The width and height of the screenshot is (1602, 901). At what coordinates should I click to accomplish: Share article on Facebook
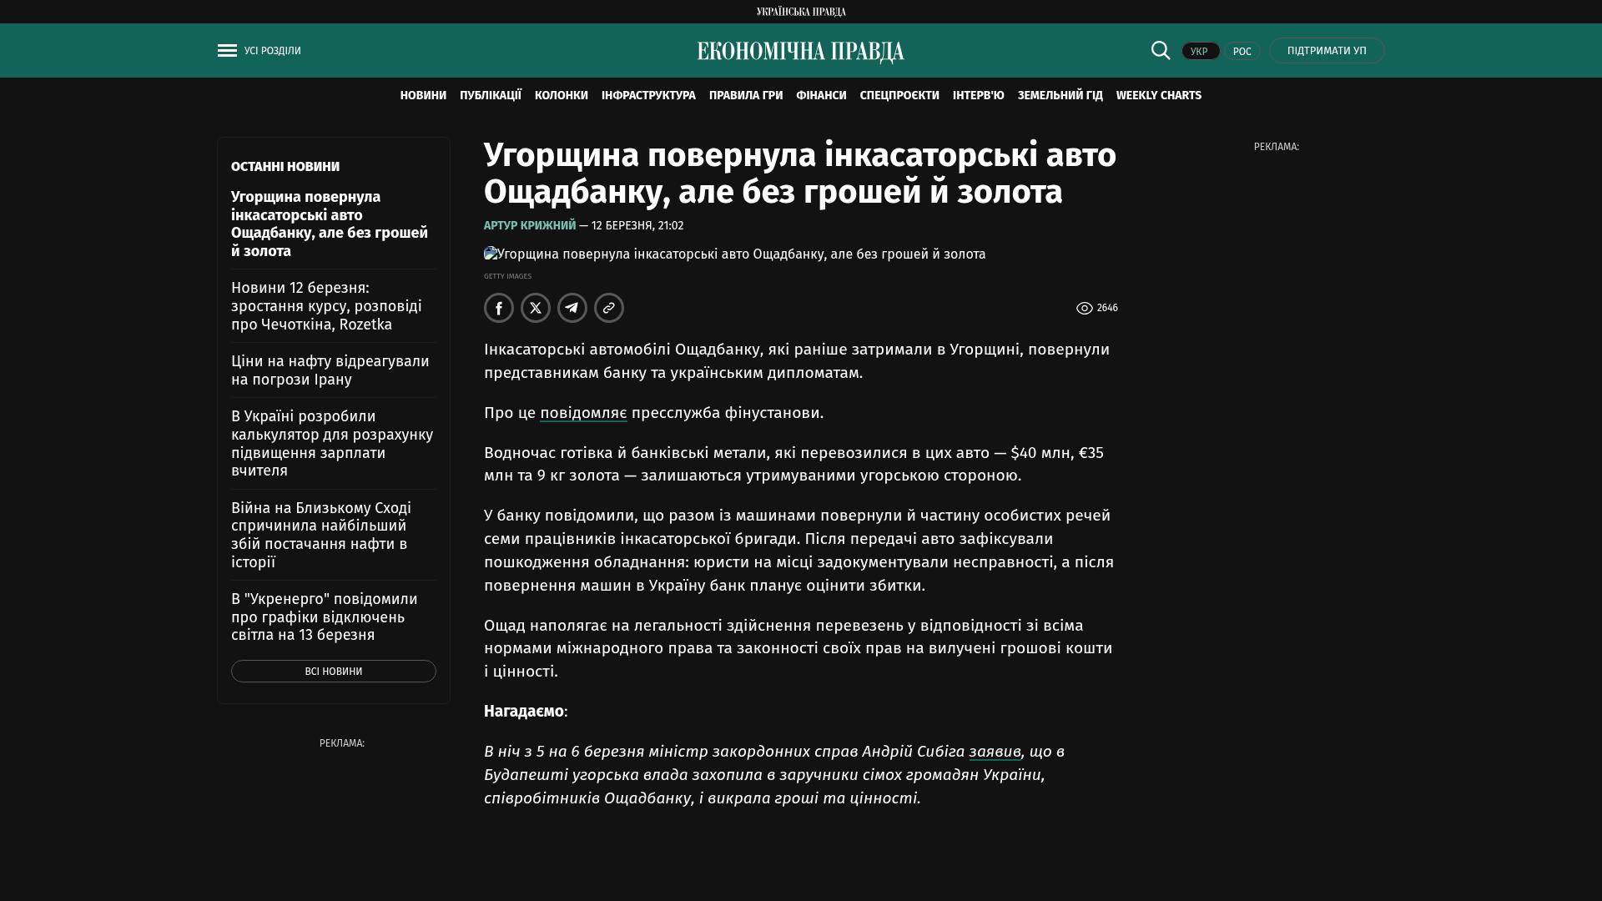point(499,308)
